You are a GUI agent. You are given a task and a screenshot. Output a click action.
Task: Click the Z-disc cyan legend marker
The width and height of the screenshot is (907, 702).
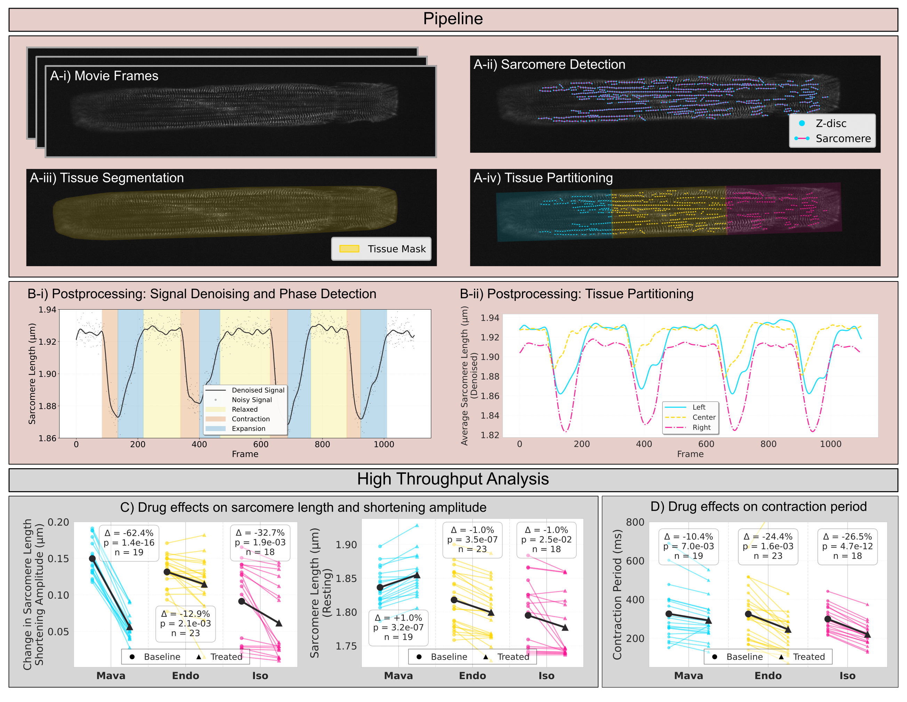pyautogui.click(x=802, y=123)
